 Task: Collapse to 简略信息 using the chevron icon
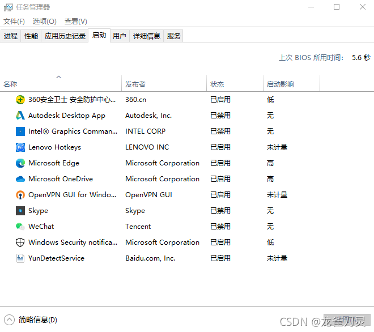[x=9, y=320]
